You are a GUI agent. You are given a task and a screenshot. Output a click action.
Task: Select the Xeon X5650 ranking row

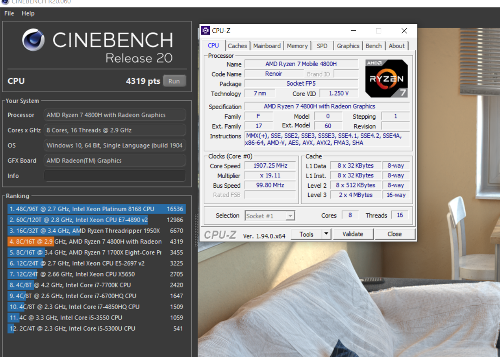point(96,274)
